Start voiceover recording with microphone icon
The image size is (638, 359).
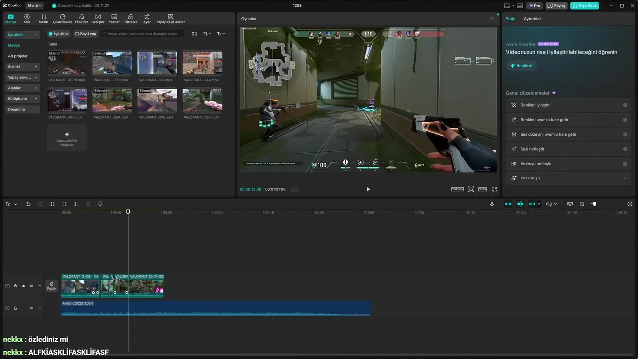pos(492,204)
